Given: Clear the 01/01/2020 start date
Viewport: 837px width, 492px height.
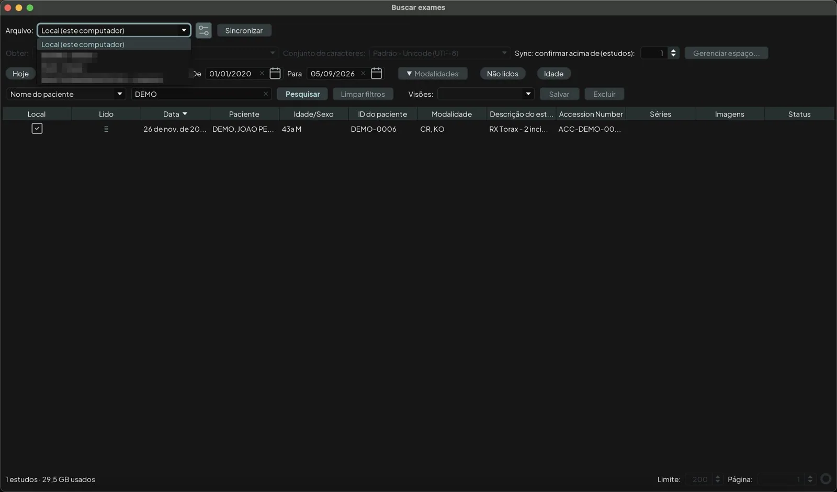Looking at the screenshot, I should [x=262, y=73].
